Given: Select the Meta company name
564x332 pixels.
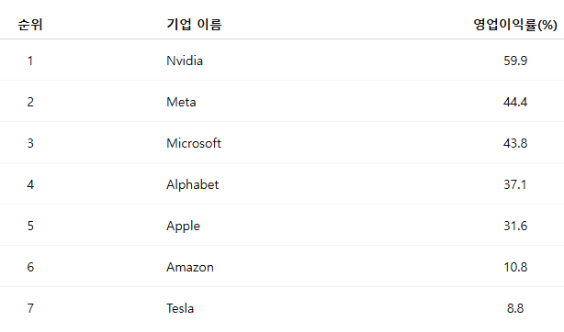Looking at the screenshot, I should point(181,102).
